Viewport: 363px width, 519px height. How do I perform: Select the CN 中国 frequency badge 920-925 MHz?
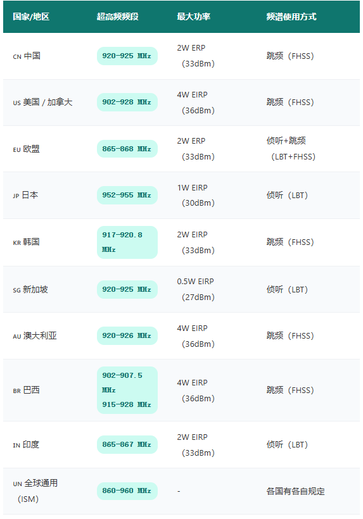pyautogui.click(x=127, y=56)
